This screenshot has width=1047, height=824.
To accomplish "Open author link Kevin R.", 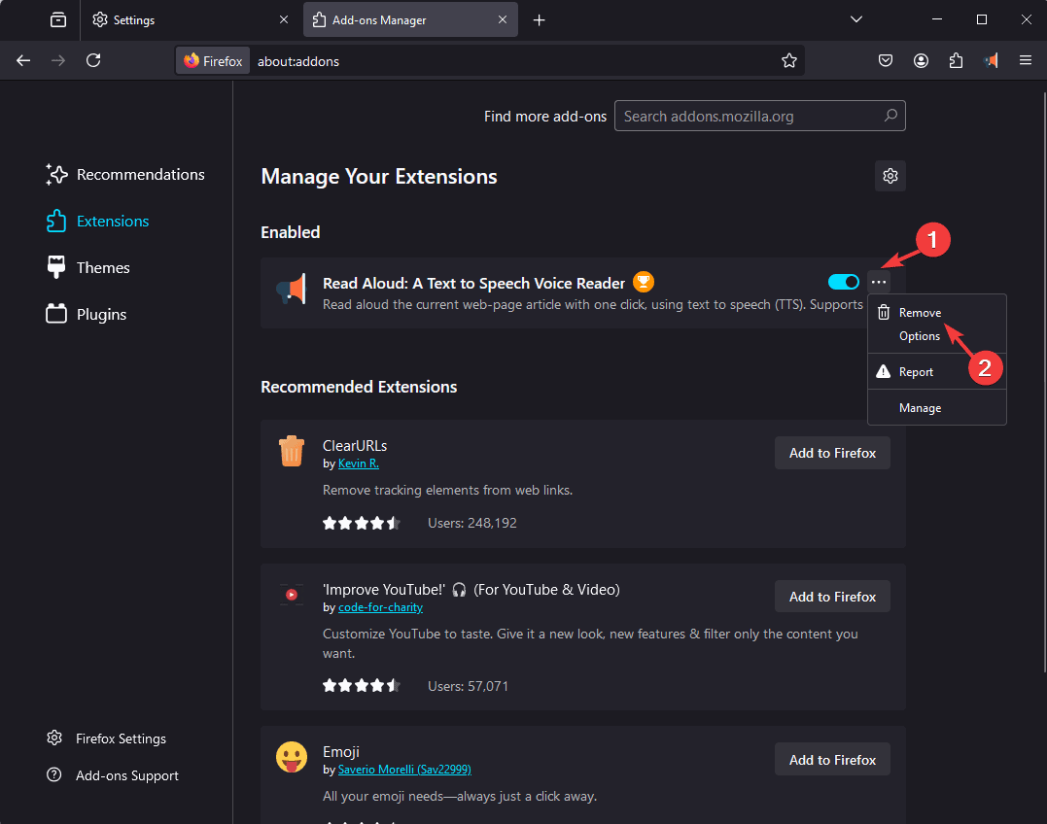I will [x=359, y=463].
